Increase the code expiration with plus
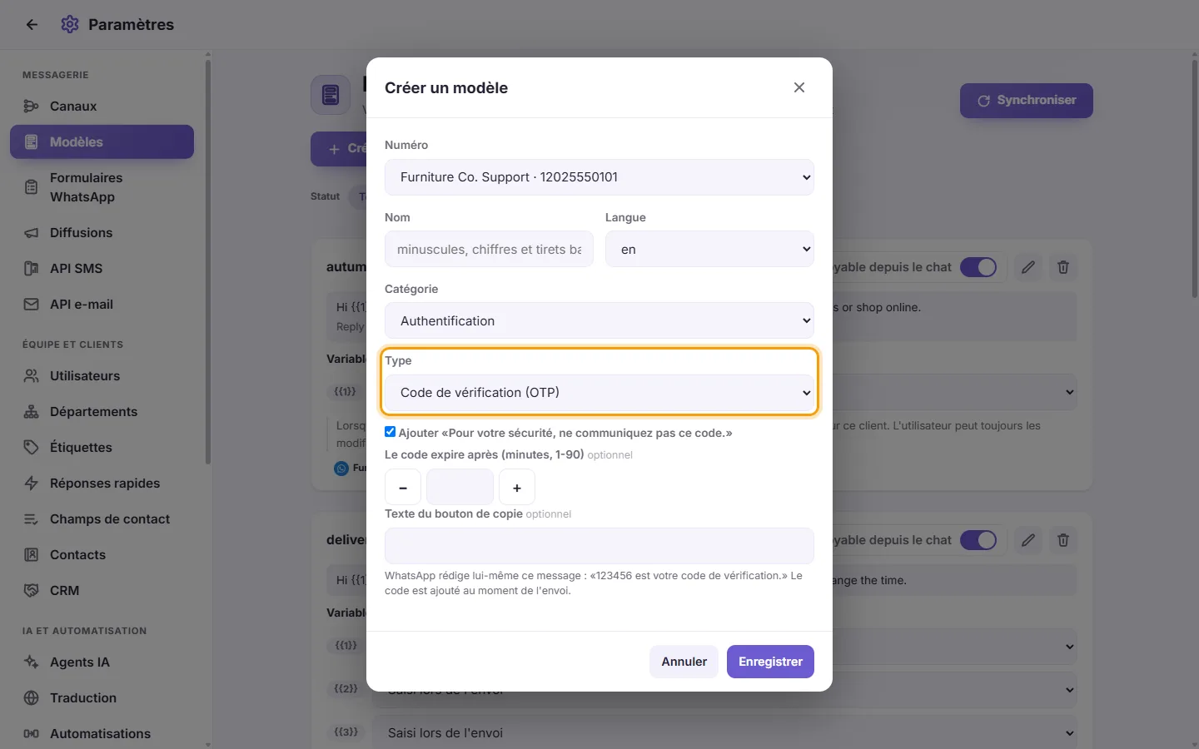 [517, 488]
